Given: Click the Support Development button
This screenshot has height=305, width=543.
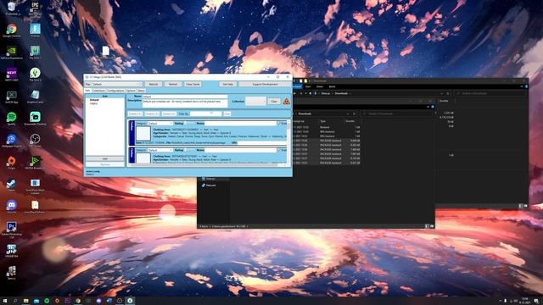Looking at the screenshot, I should 265,84.
